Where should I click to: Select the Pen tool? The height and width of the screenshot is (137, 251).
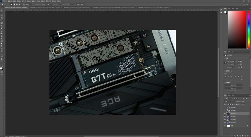point(2,49)
